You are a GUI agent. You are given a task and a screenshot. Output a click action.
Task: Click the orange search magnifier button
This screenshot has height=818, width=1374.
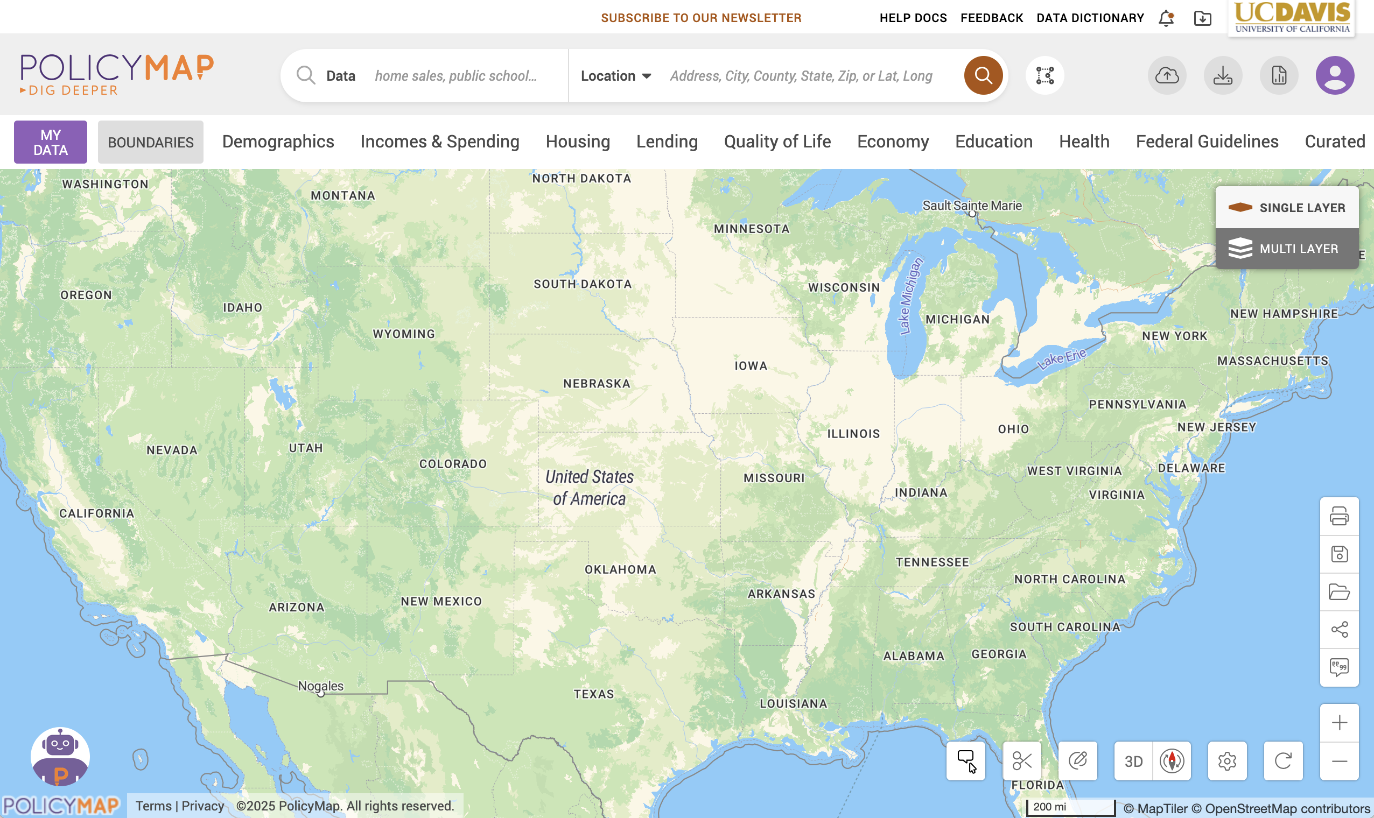tap(983, 75)
